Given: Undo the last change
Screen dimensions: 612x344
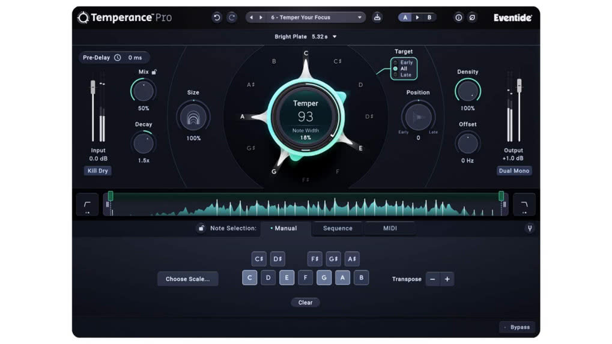Looking at the screenshot, I should point(217,17).
